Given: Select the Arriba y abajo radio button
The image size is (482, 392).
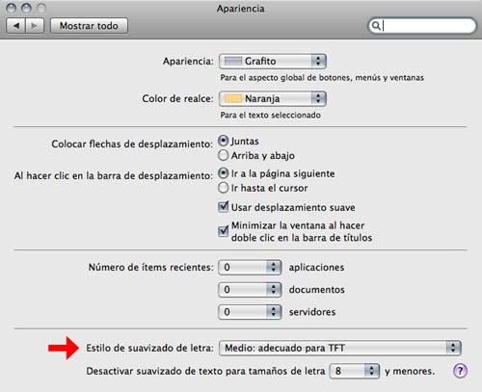Looking at the screenshot, I should click(x=223, y=155).
